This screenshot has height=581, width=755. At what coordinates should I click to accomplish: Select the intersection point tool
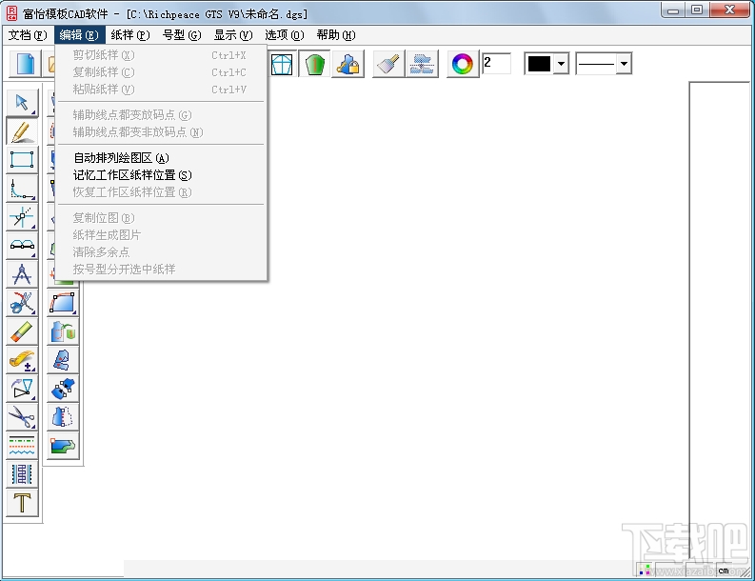tap(22, 217)
